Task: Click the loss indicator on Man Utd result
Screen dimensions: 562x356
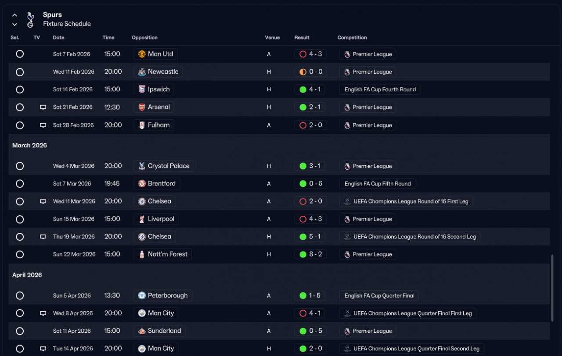Action: [x=303, y=54]
